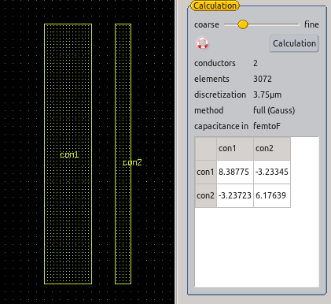The width and height of the screenshot is (331, 304).
Task: Click the con1 column header
Action: click(235, 148)
